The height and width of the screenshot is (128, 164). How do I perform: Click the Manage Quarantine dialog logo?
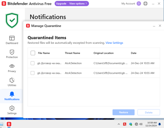pyautogui.click(x=28, y=26)
